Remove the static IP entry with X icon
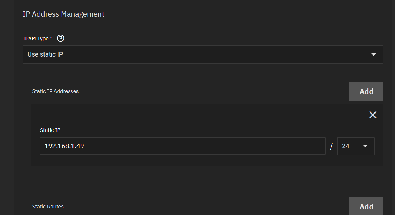This screenshot has height=215, width=395. tap(373, 115)
